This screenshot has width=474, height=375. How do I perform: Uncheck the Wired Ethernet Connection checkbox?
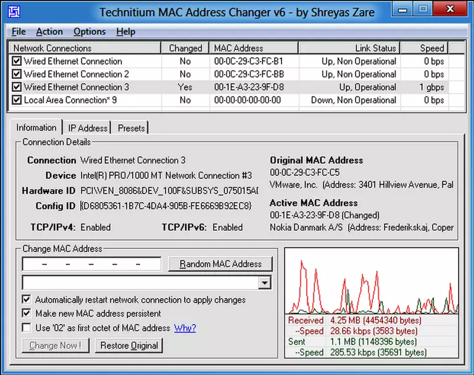click(x=17, y=61)
